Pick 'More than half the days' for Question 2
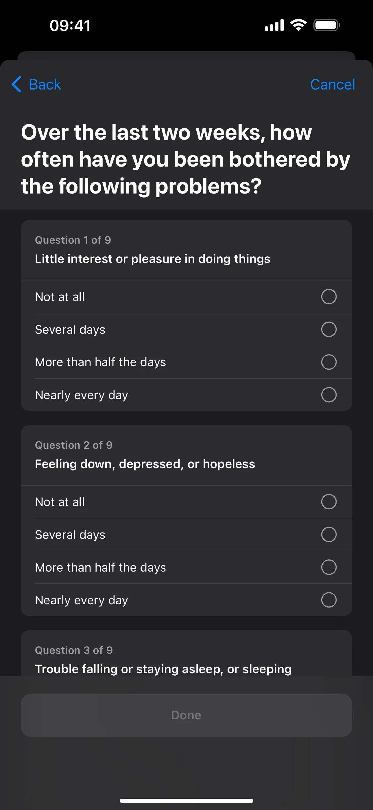Viewport: 373px width, 810px height. (x=186, y=567)
